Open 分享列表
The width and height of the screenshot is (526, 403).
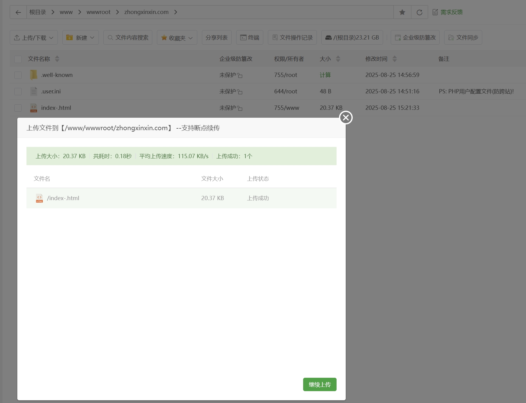tap(216, 37)
